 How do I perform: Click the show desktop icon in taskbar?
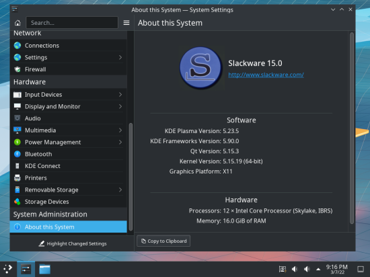(x=361, y=269)
